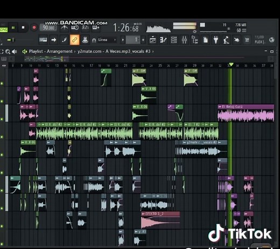Click the icon left of shopping cart
Image resolution: width=280 pixels, height=249 pixels.
click(236, 40)
